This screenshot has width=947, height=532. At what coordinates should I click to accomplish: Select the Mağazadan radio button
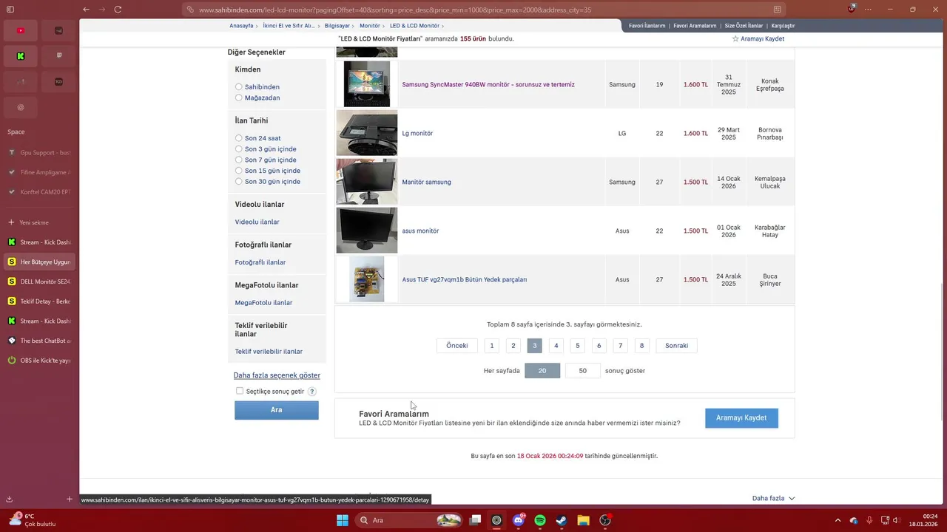[x=238, y=98]
